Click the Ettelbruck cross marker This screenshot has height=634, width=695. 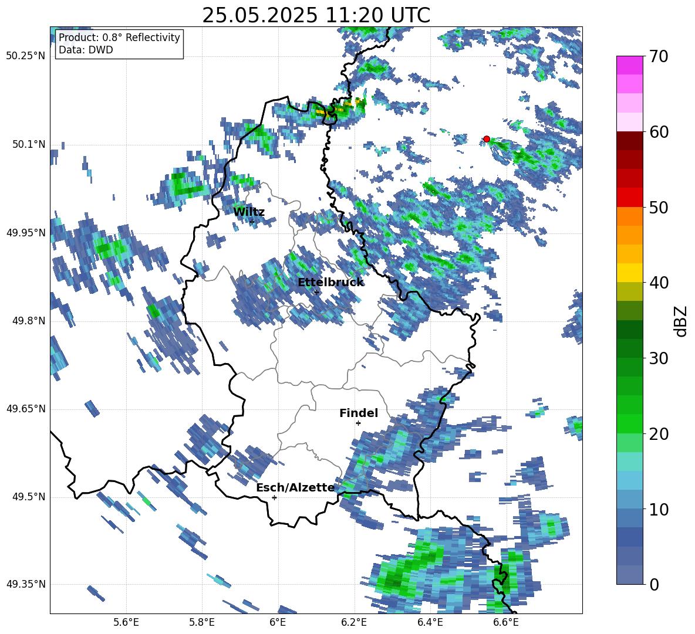tap(316, 292)
